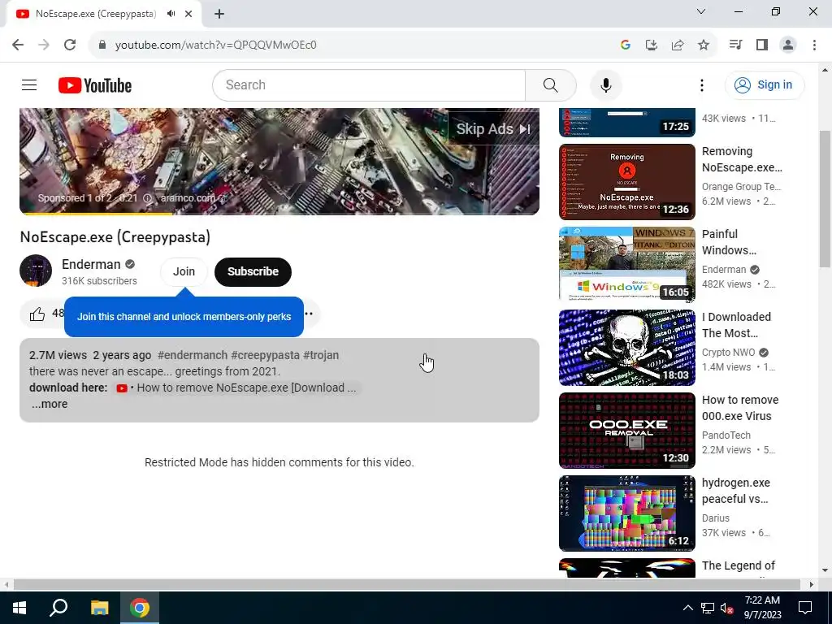
Task: Go back with the browser arrow
Action: pyautogui.click(x=18, y=45)
